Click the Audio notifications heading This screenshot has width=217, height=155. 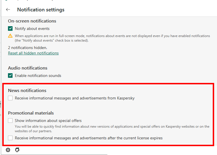coord(28,68)
